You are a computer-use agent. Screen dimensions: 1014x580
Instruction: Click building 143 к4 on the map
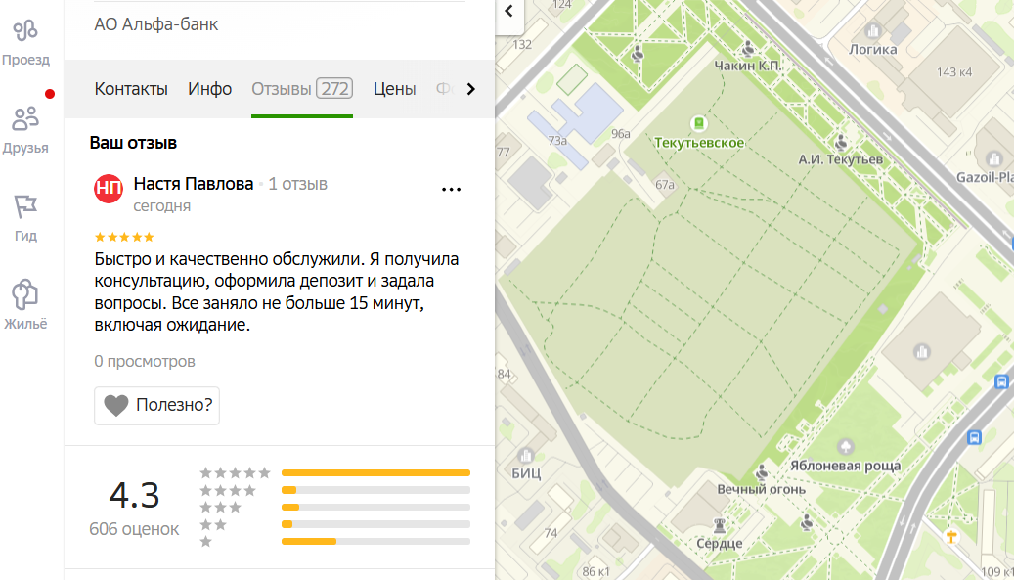click(x=953, y=72)
